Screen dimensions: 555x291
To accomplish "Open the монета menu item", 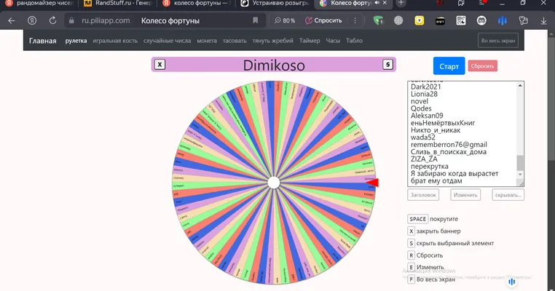I will [x=207, y=41].
